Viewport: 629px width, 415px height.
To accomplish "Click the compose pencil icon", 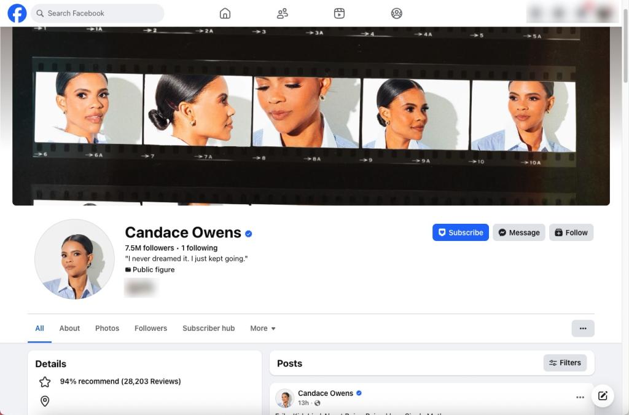I will (x=603, y=395).
